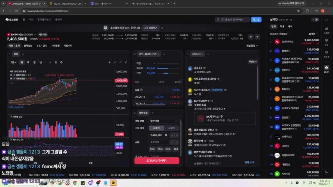Bookmark page with browser star icon
Viewport: 333px width, 187px height.
coord(298,11)
